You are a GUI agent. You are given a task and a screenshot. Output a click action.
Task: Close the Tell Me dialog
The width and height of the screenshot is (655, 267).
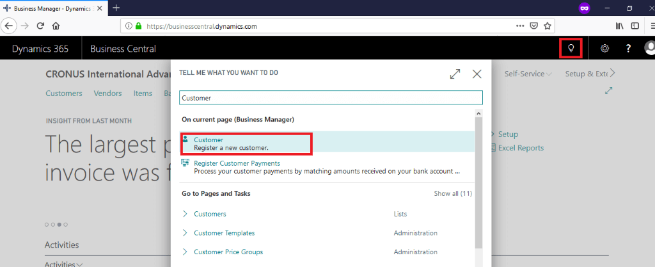(x=477, y=74)
